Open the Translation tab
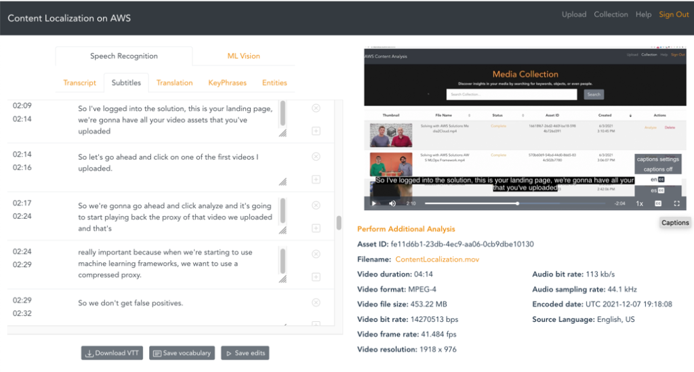Viewport: 694px width, 372px height. [x=174, y=83]
